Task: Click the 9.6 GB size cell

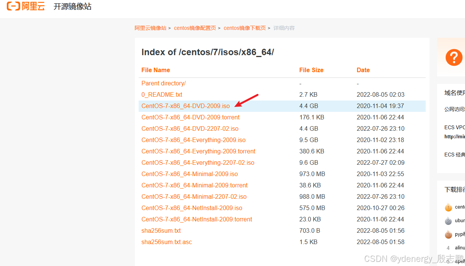Action: (309, 162)
